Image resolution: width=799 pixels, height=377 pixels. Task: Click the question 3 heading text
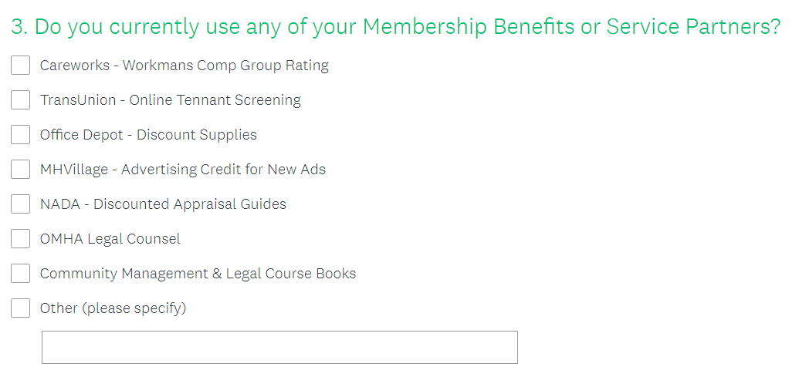[x=395, y=28]
